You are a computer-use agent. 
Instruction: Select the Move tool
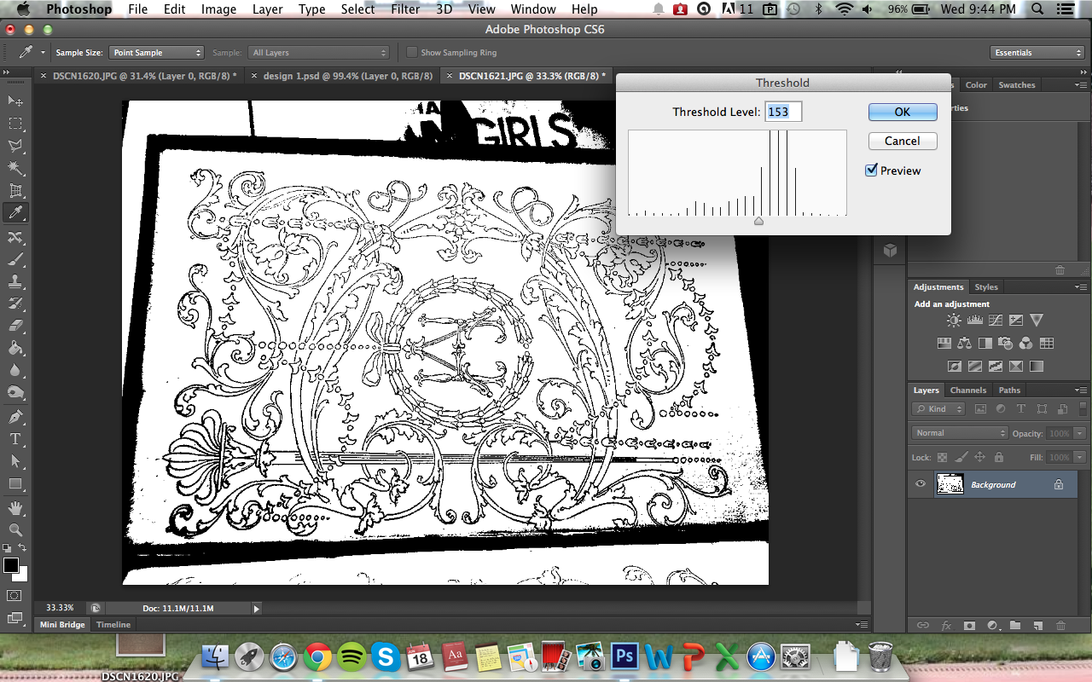[15, 101]
